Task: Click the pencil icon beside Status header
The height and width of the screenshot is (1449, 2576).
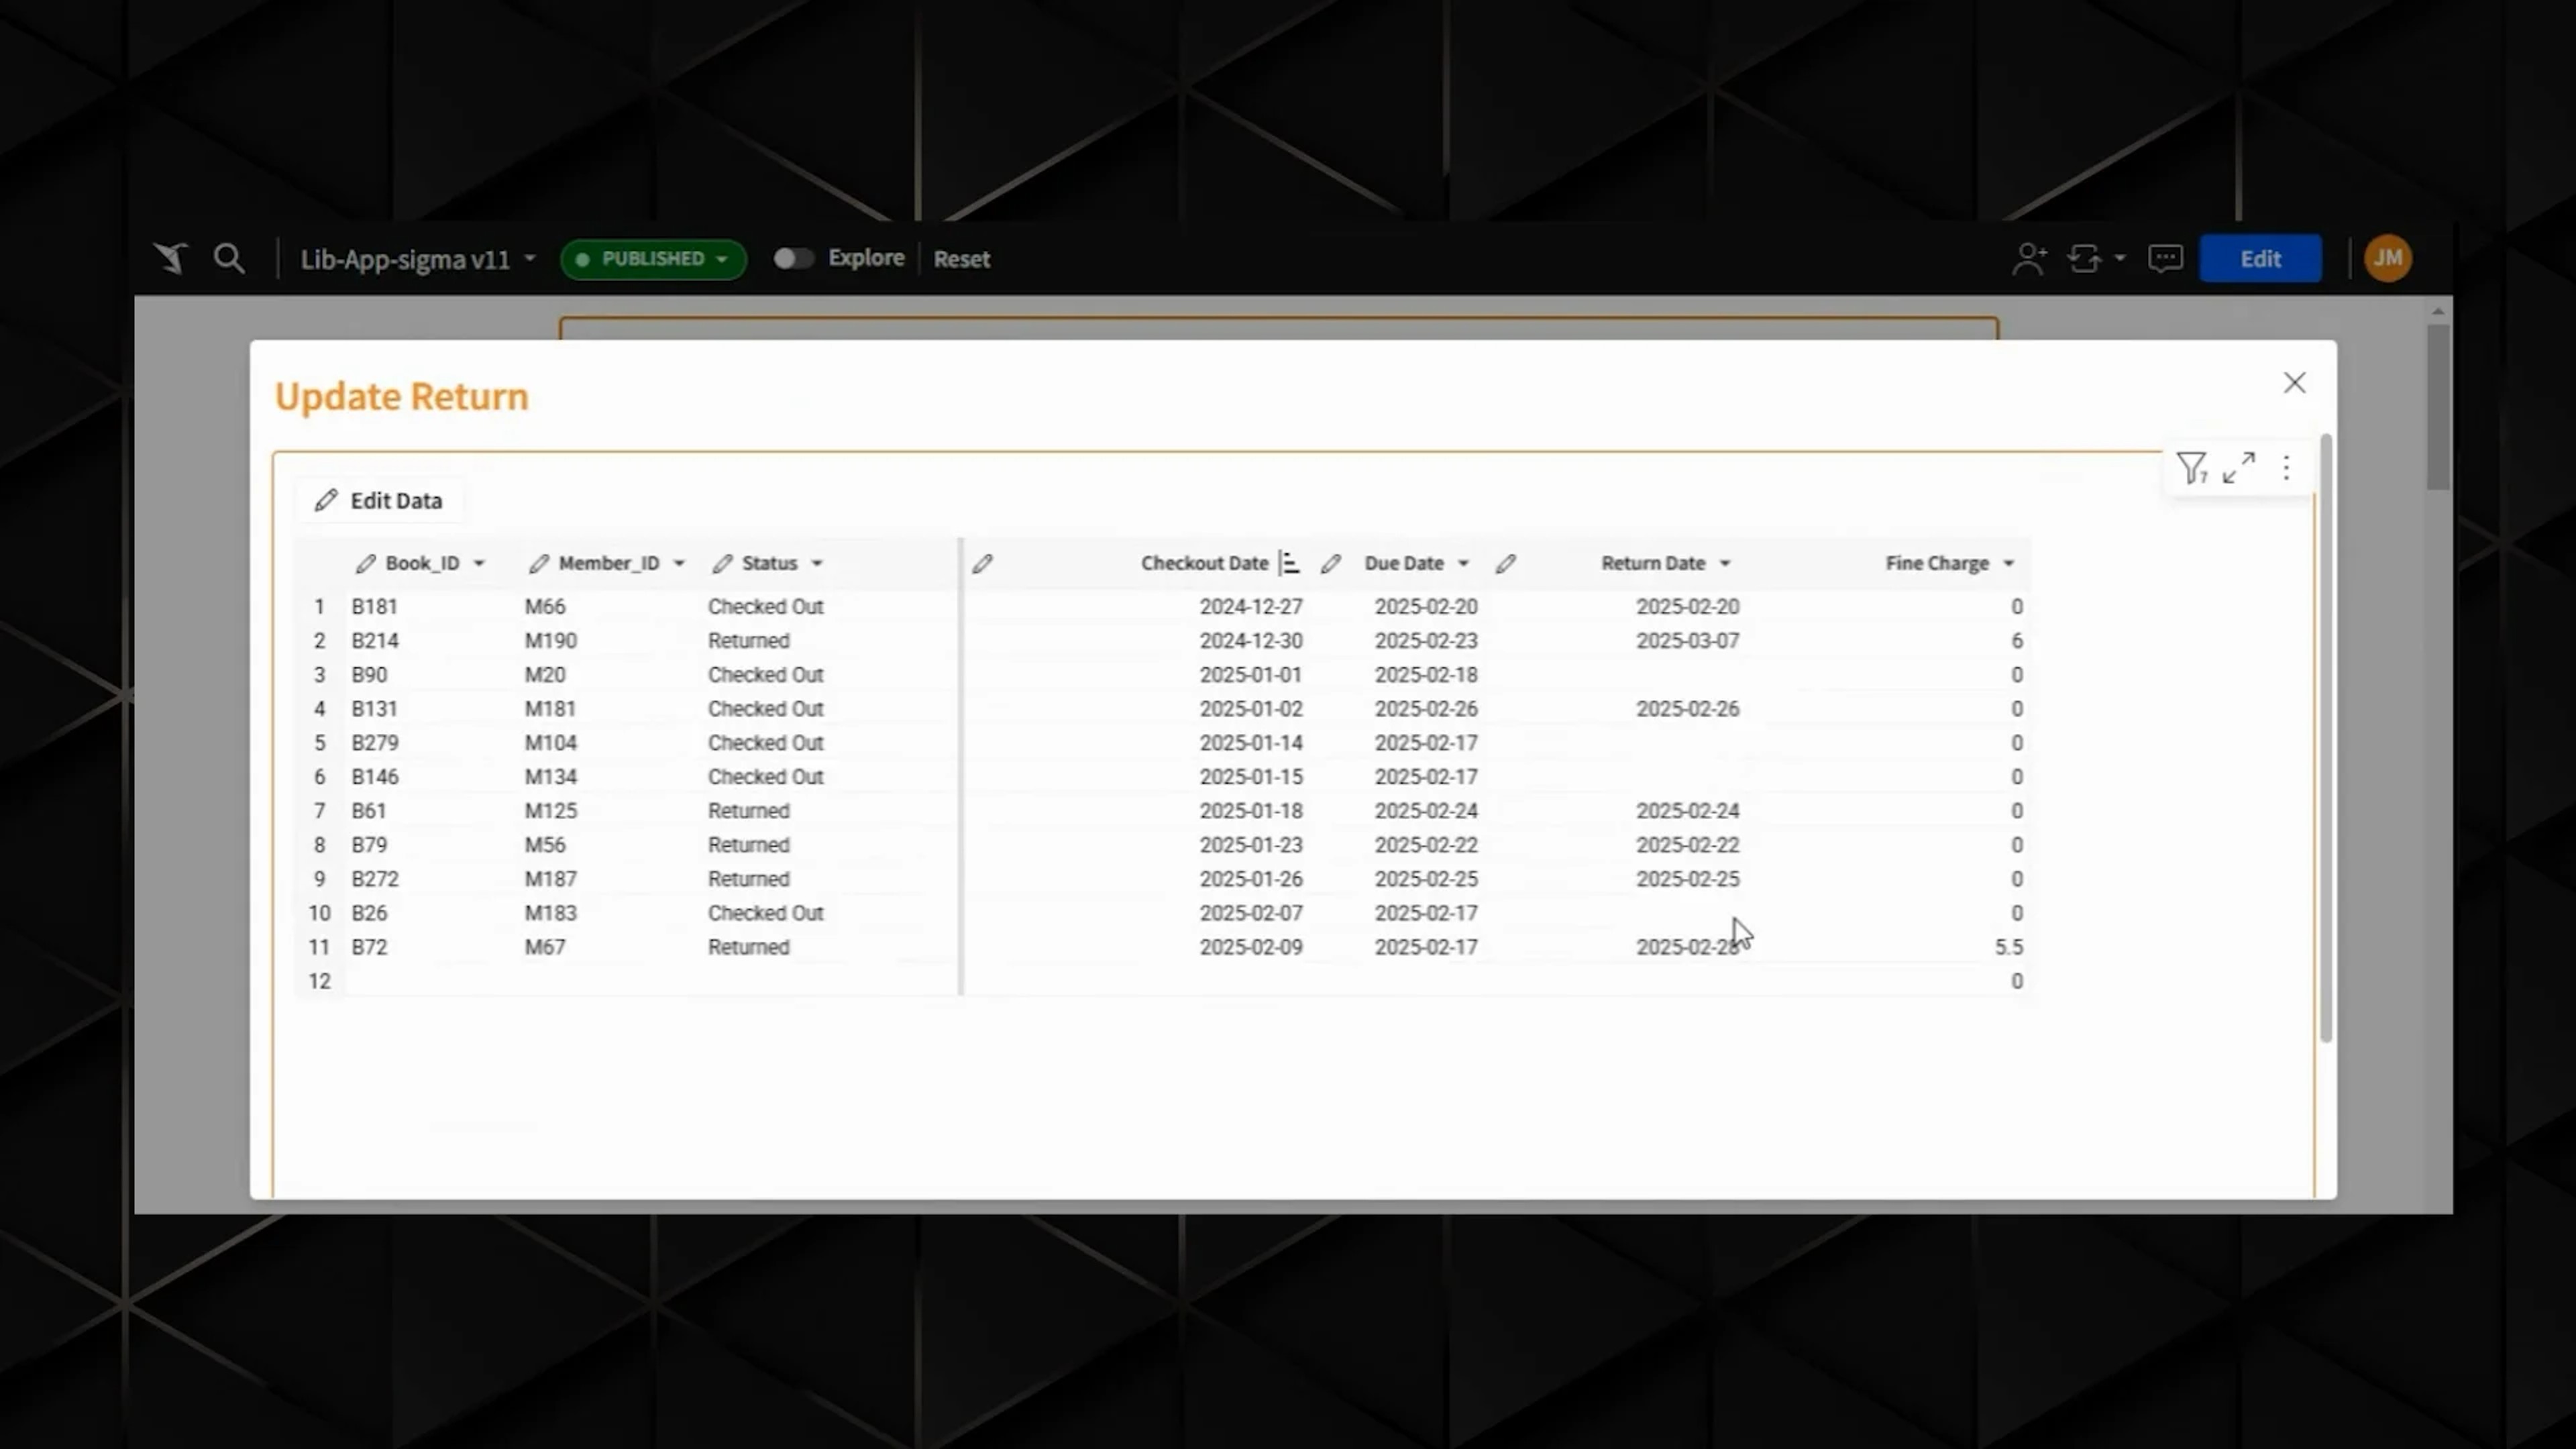Action: pos(722,564)
